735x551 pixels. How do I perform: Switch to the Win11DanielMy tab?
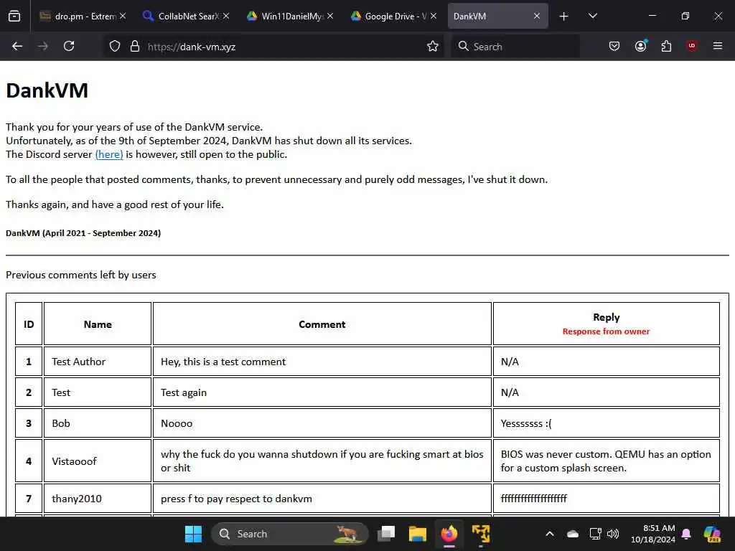tap(291, 16)
